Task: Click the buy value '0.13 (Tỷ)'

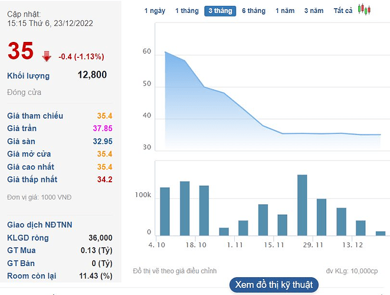Action: (x=97, y=251)
